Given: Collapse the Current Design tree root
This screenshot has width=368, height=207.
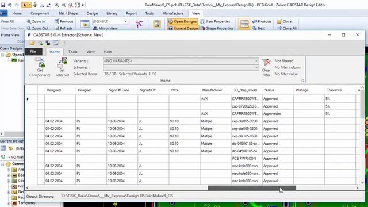Looking at the screenshot, I should 2,164.
